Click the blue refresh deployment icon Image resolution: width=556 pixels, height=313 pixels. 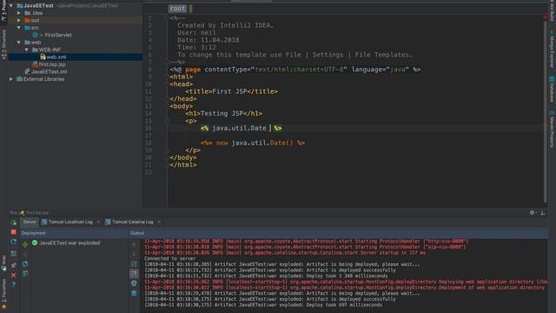tap(25, 264)
